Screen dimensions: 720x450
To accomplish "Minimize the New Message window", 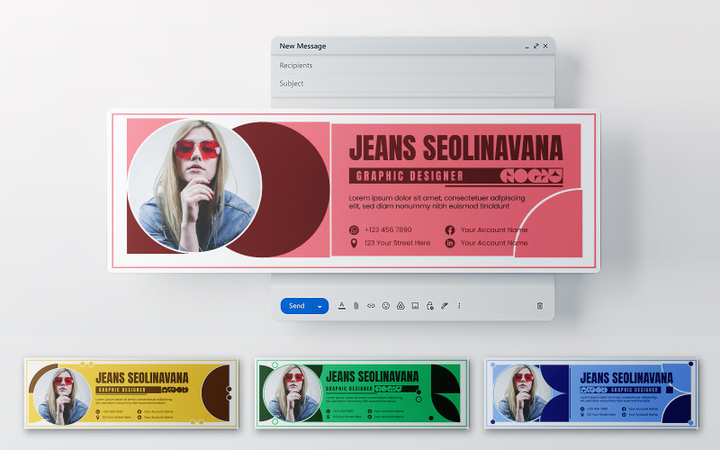I will 526,47.
